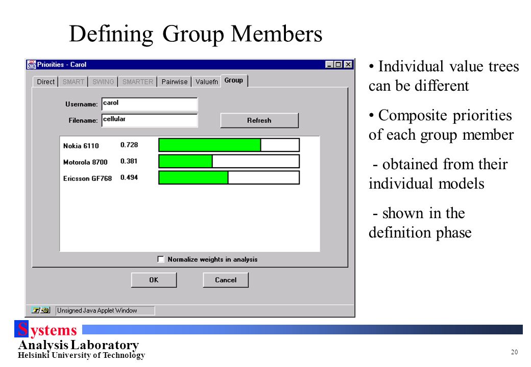Click the Ericsson GF768 priority bar
Screen dimensions: 531x367
(x=229, y=177)
